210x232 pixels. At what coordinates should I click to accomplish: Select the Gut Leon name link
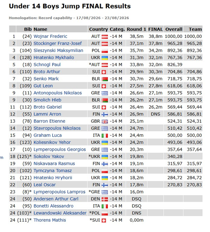coord(43,86)
